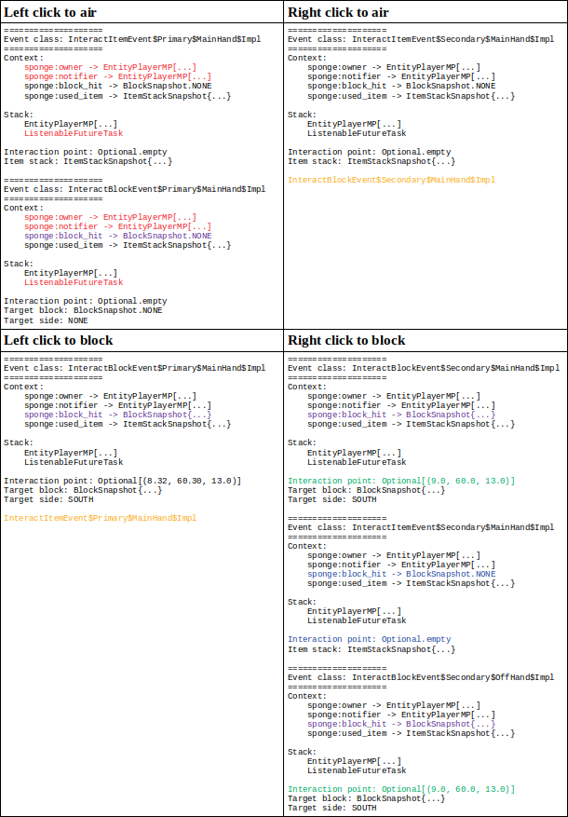Click green Interaction point line under Secondary$OffHand event
Screen dimensions: 568x817
coord(401,789)
